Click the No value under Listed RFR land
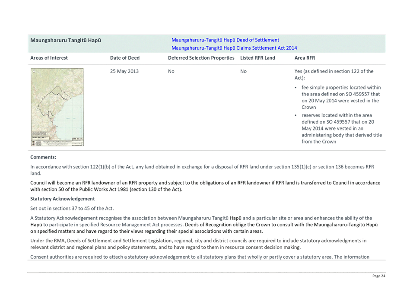Screen dimensions: 413x292 coord(243,71)
